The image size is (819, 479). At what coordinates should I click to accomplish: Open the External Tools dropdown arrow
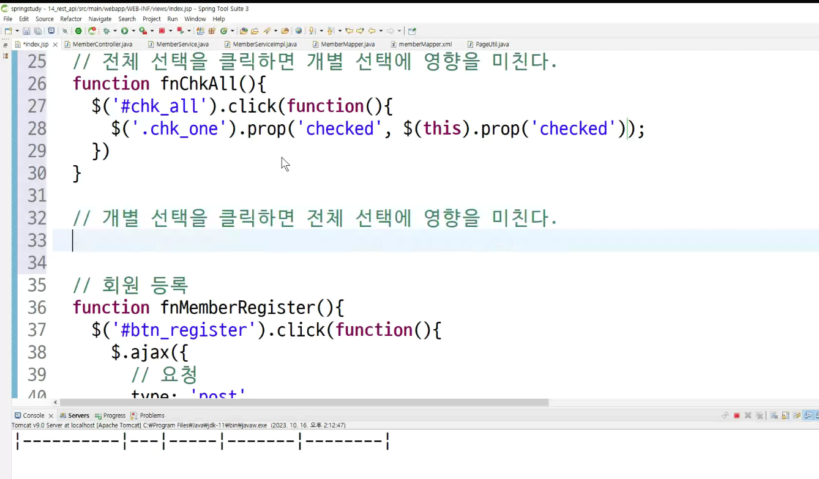click(x=189, y=31)
